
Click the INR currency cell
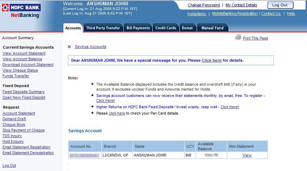point(190,155)
